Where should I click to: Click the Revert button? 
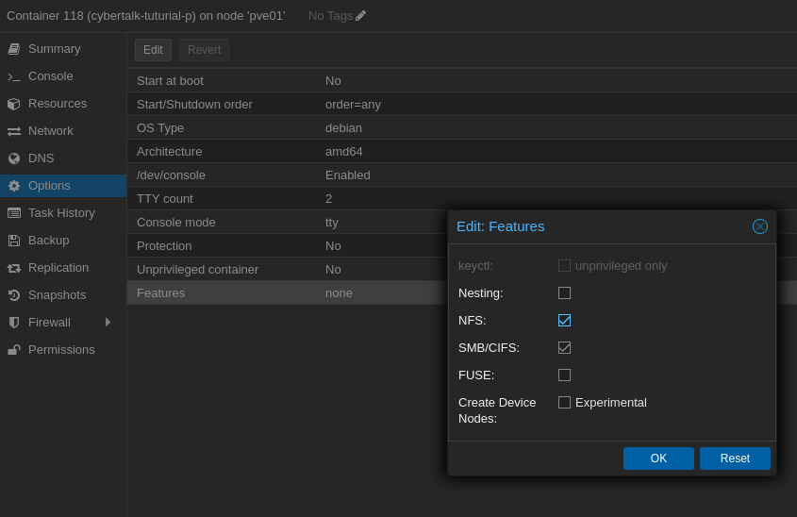point(204,50)
